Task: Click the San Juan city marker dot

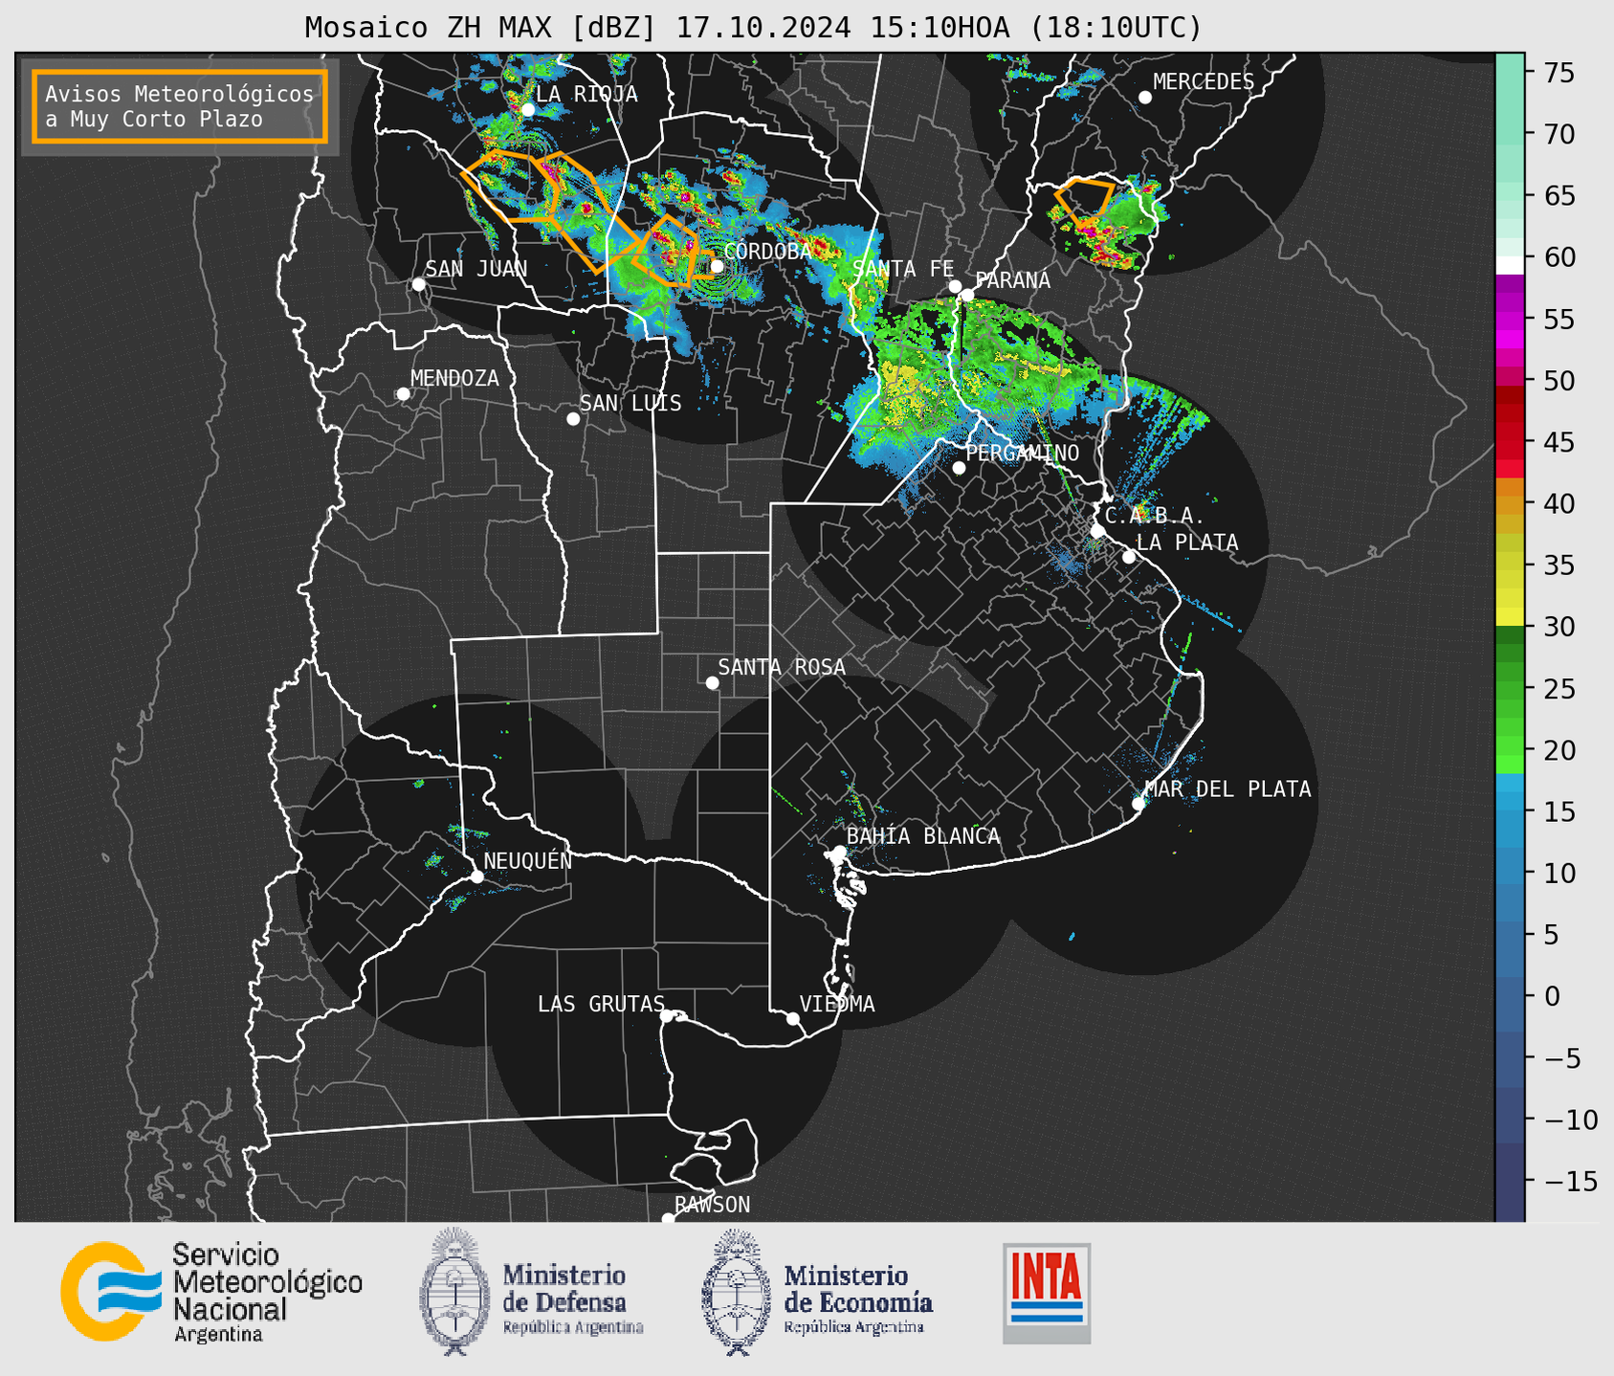Action: [418, 284]
